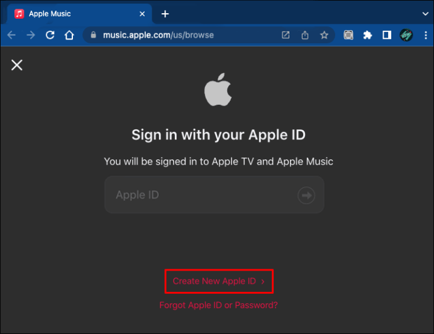
Task: Reload the Apple Music page
Action: tap(50, 35)
